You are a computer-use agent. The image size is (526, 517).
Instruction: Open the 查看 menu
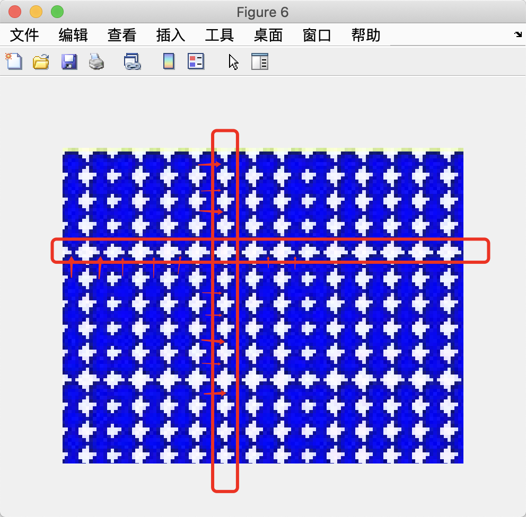coord(122,35)
